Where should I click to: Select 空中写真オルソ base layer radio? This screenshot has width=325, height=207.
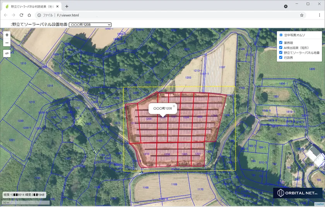pyautogui.click(x=281, y=35)
